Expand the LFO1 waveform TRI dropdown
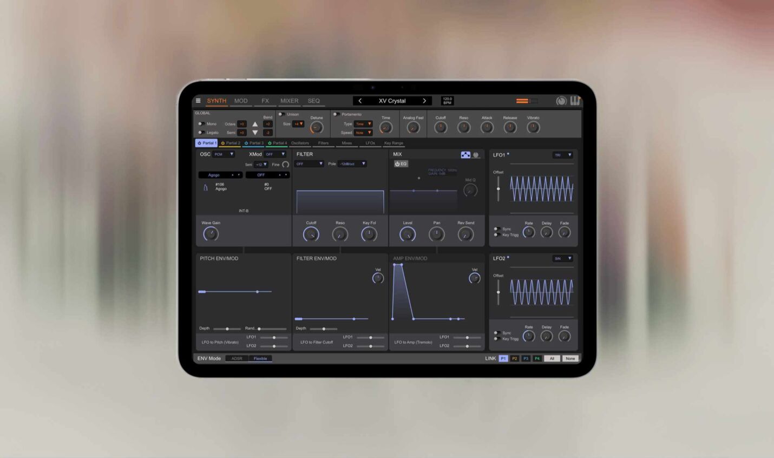Image resolution: width=774 pixels, height=458 pixels. (562, 155)
